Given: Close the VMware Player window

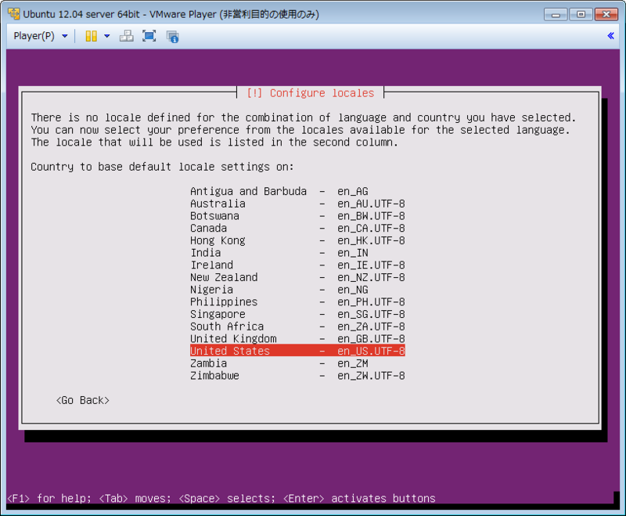Looking at the screenshot, I should coord(606,14).
